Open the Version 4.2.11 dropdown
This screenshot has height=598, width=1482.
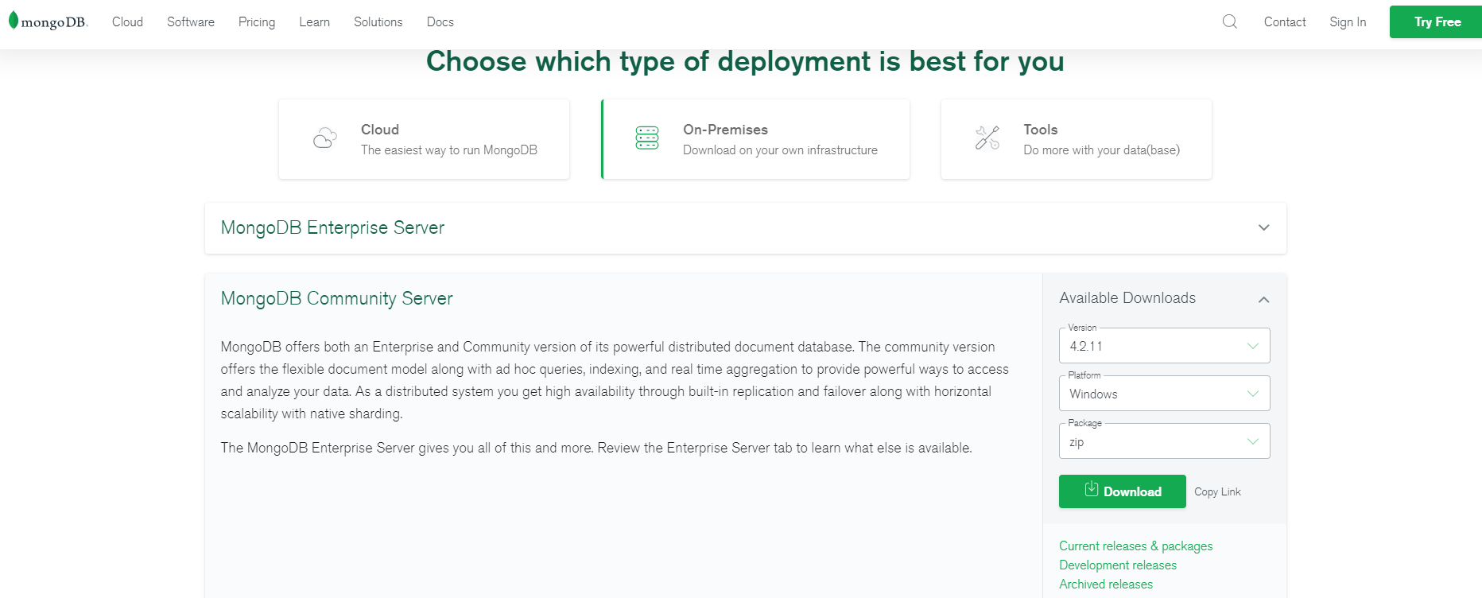[x=1164, y=346]
